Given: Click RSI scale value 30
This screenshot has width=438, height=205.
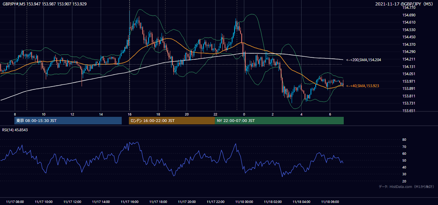Looking at the screenshot, I should [404, 174].
